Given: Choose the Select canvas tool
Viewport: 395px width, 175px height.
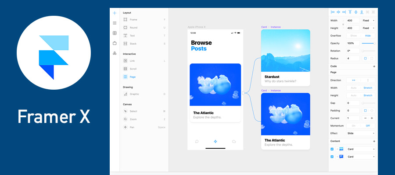Looking at the screenshot, I should [x=144, y=111].
